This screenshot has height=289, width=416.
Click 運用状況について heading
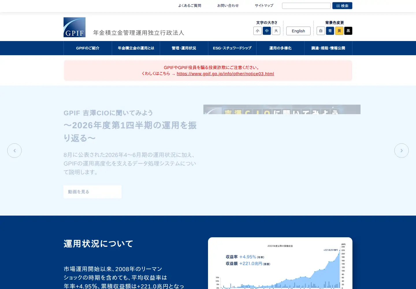click(x=98, y=244)
